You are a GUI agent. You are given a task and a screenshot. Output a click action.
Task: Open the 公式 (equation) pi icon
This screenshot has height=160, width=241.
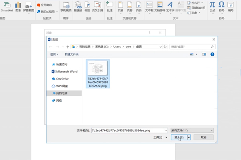[x=212, y=5]
